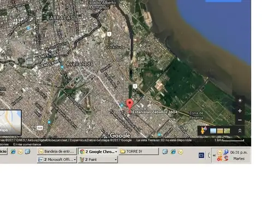The image size is (262, 197).
Task: Launch Internet Explorer from quick launch
Action: click(13, 152)
